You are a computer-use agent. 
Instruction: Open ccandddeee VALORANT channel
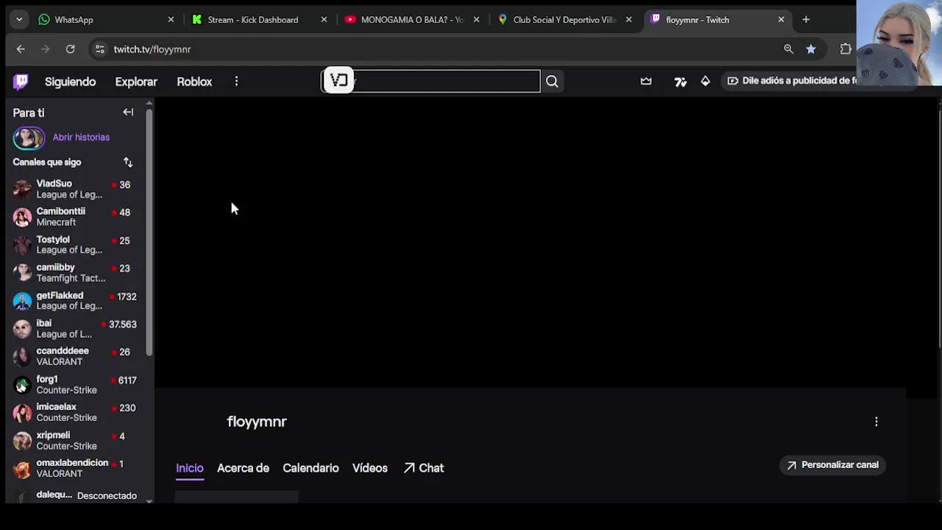coord(77,356)
